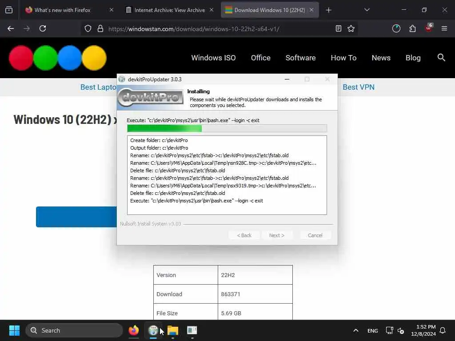
Task: Open the Software menu item
Action: pos(300,58)
